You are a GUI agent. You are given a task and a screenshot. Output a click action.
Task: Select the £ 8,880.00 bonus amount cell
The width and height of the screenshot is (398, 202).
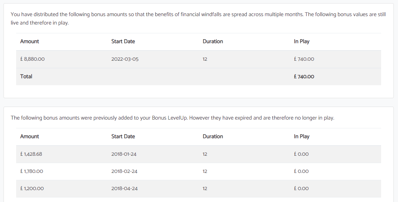coord(32,59)
